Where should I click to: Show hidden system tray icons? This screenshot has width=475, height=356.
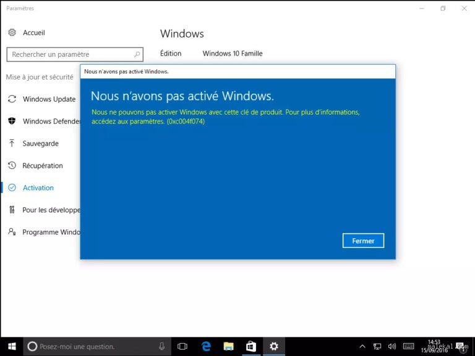point(362,346)
